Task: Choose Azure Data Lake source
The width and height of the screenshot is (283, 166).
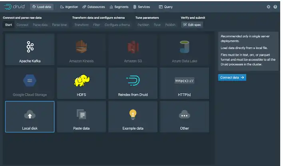Action: pyautogui.click(x=184, y=49)
